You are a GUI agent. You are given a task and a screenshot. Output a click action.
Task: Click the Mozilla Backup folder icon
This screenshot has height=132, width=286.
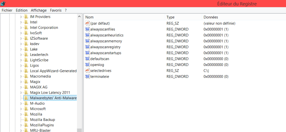click(x=26, y=120)
